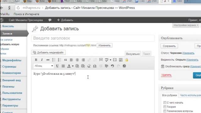Image resolution: width=201 pixels, height=113 pixels.
Task: Select the 'Все рубрики' tab
Action: [170, 95]
